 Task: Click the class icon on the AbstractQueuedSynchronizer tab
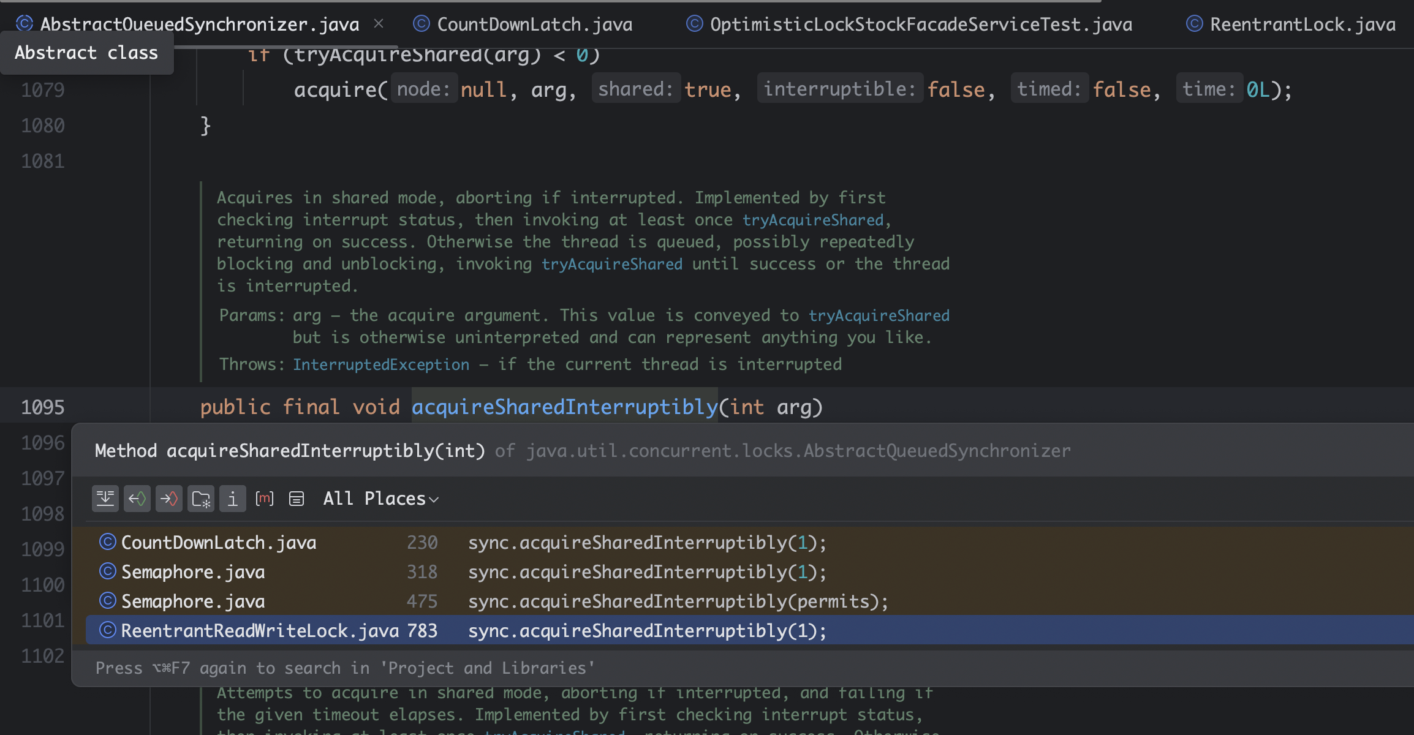point(25,24)
